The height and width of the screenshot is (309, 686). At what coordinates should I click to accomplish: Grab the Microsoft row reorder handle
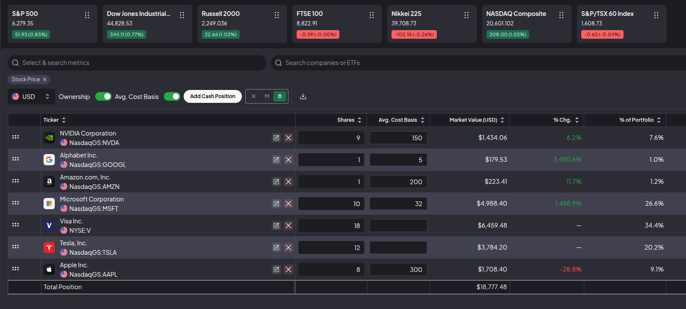coord(16,203)
